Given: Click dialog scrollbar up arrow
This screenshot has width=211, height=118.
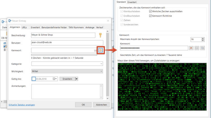Looking at the screenshot, I should (107, 31).
